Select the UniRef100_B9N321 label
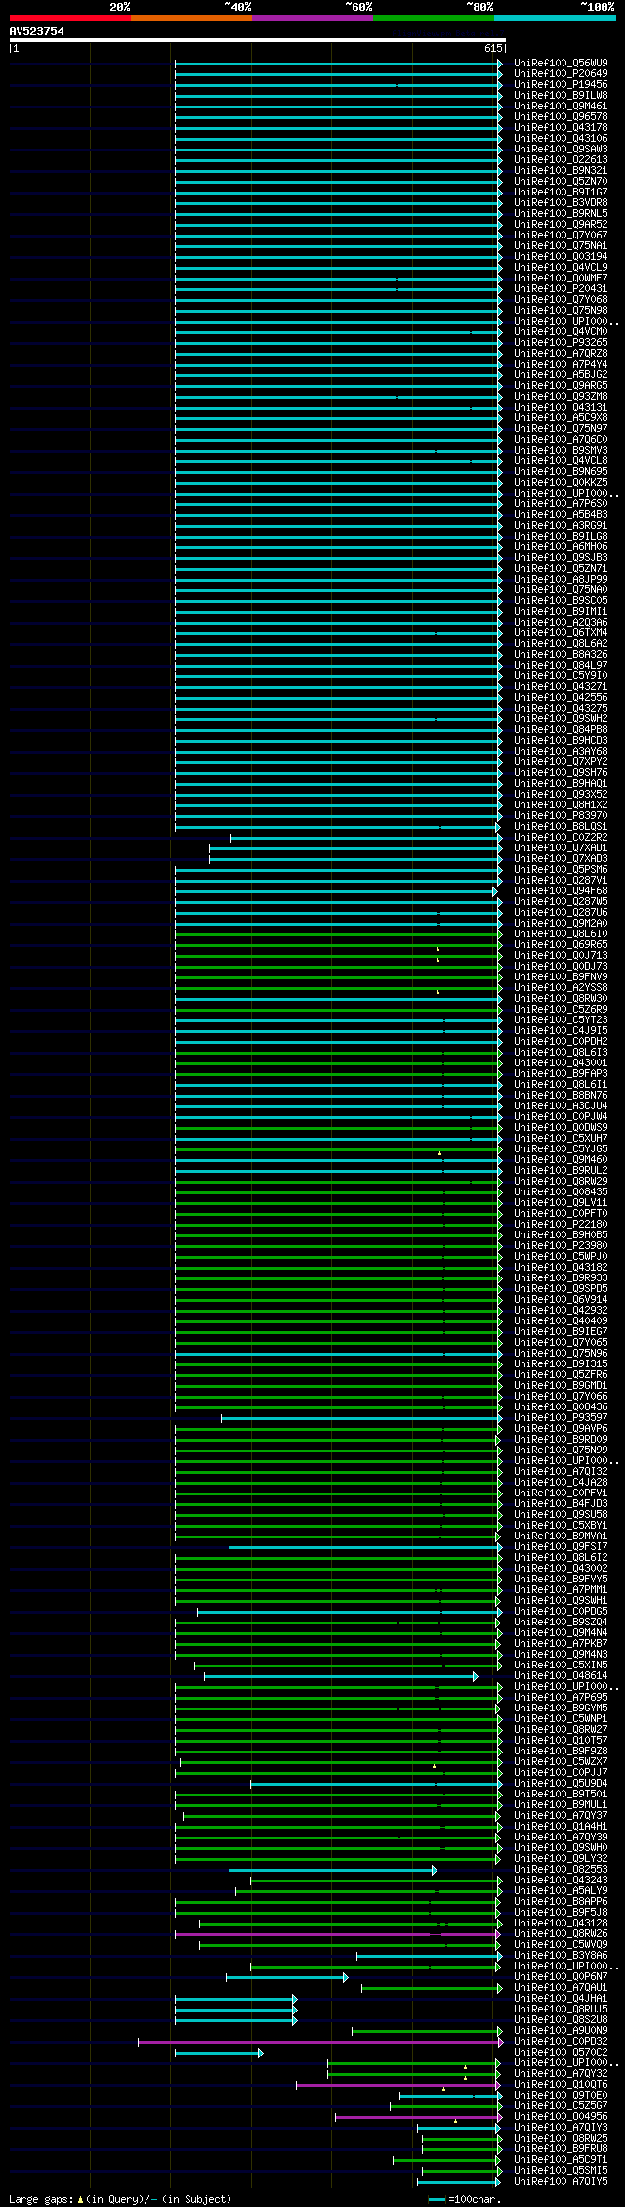The height and width of the screenshot is (2207, 625). pos(561,170)
